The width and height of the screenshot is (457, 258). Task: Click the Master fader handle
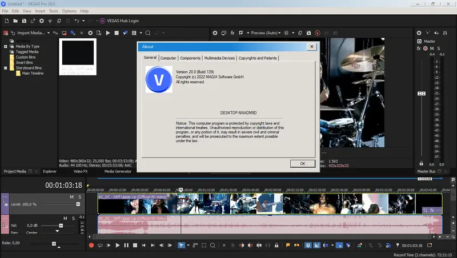point(422,94)
